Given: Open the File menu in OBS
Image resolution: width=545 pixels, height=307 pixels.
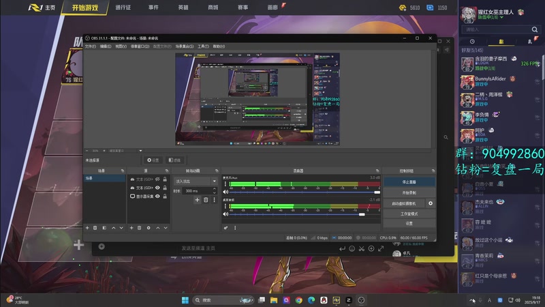Looking at the screenshot, I should (x=91, y=46).
